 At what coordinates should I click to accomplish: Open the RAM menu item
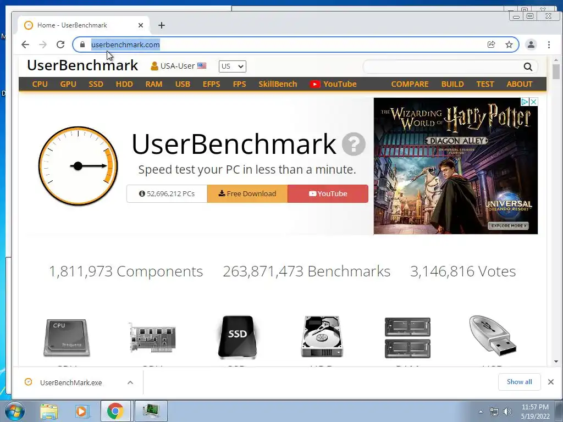[x=154, y=84]
